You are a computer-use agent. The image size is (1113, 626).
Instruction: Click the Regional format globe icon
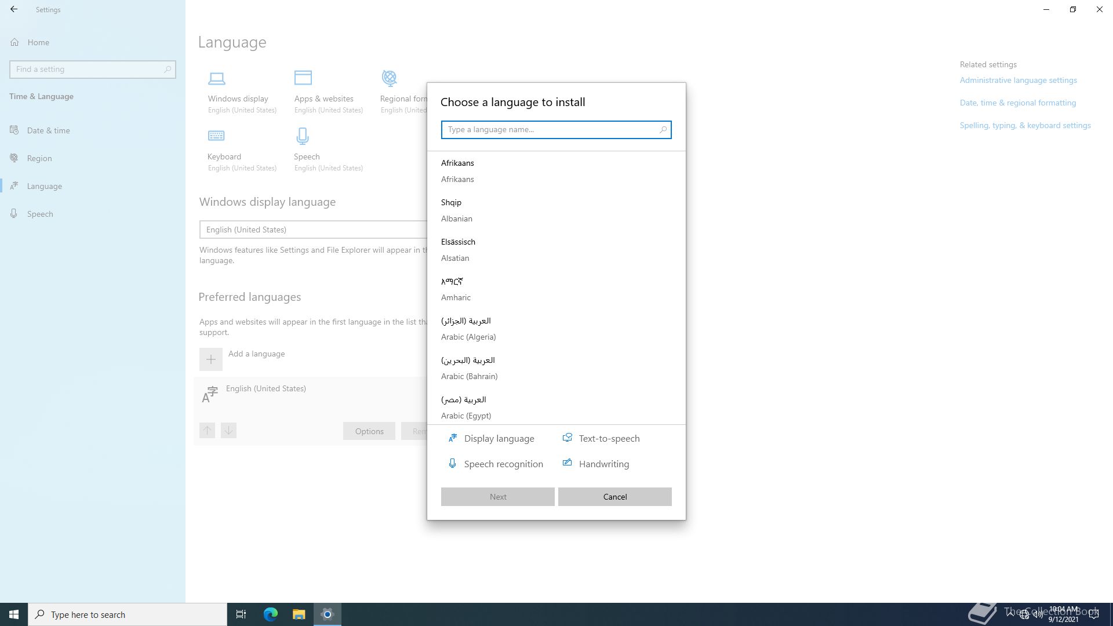pos(390,78)
